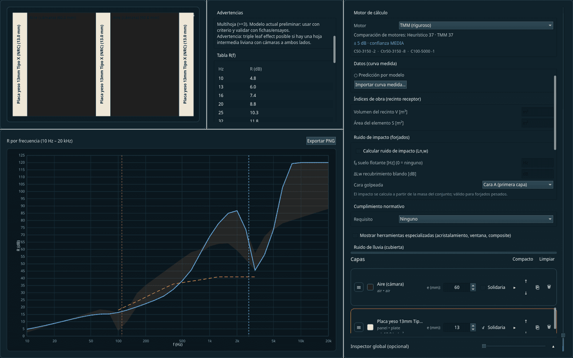Expand details of Placa yeso 13mm layer
Image resolution: width=573 pixels, height=358 pixels.
(x=514, y=327)
